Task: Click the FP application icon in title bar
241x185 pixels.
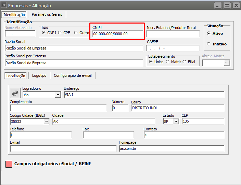Action: point(4,5)
